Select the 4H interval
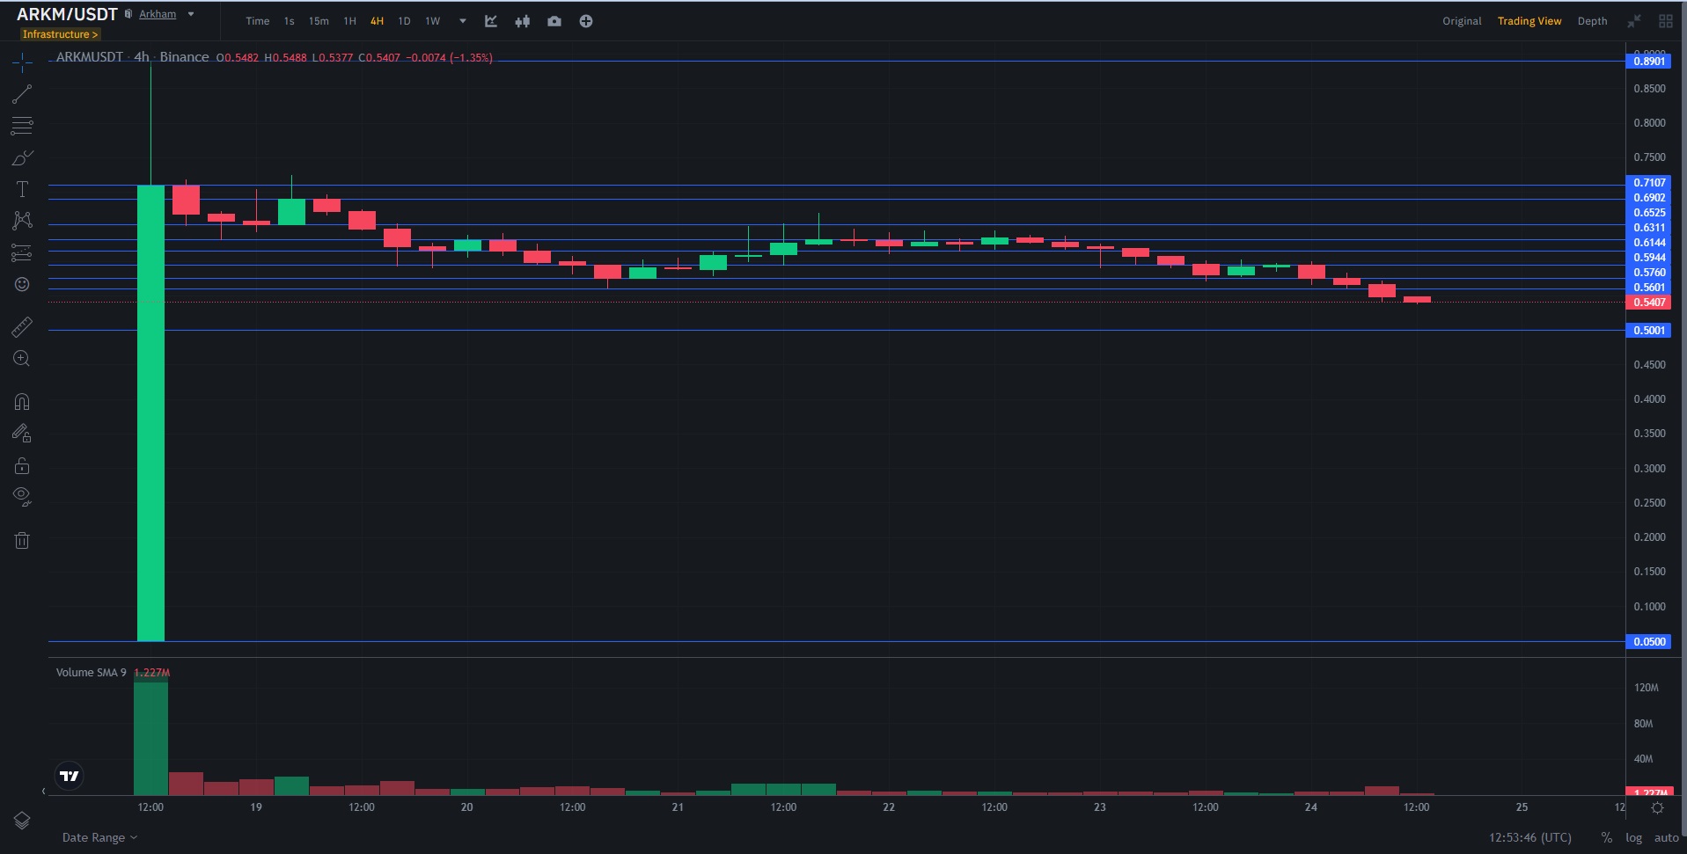Screen dimensions: 1687x854 (377, 21)
